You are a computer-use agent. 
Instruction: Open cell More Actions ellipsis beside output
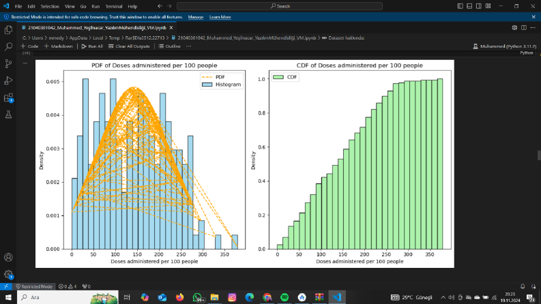pyautogui.click(x=25, y=63)
